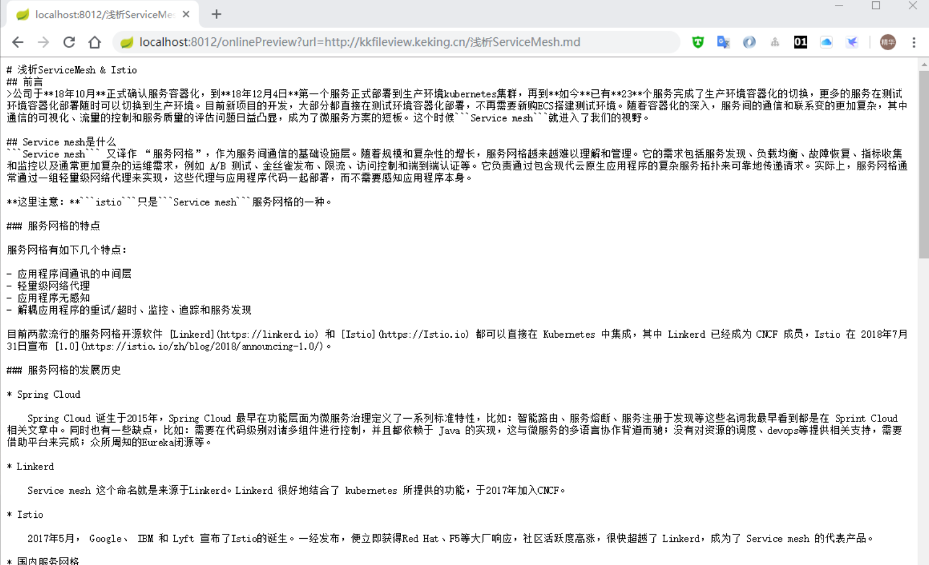Viewport: 929px width, 565px height.
Task: Open the black 01 extension icon
Action: [x=800, y=42]
